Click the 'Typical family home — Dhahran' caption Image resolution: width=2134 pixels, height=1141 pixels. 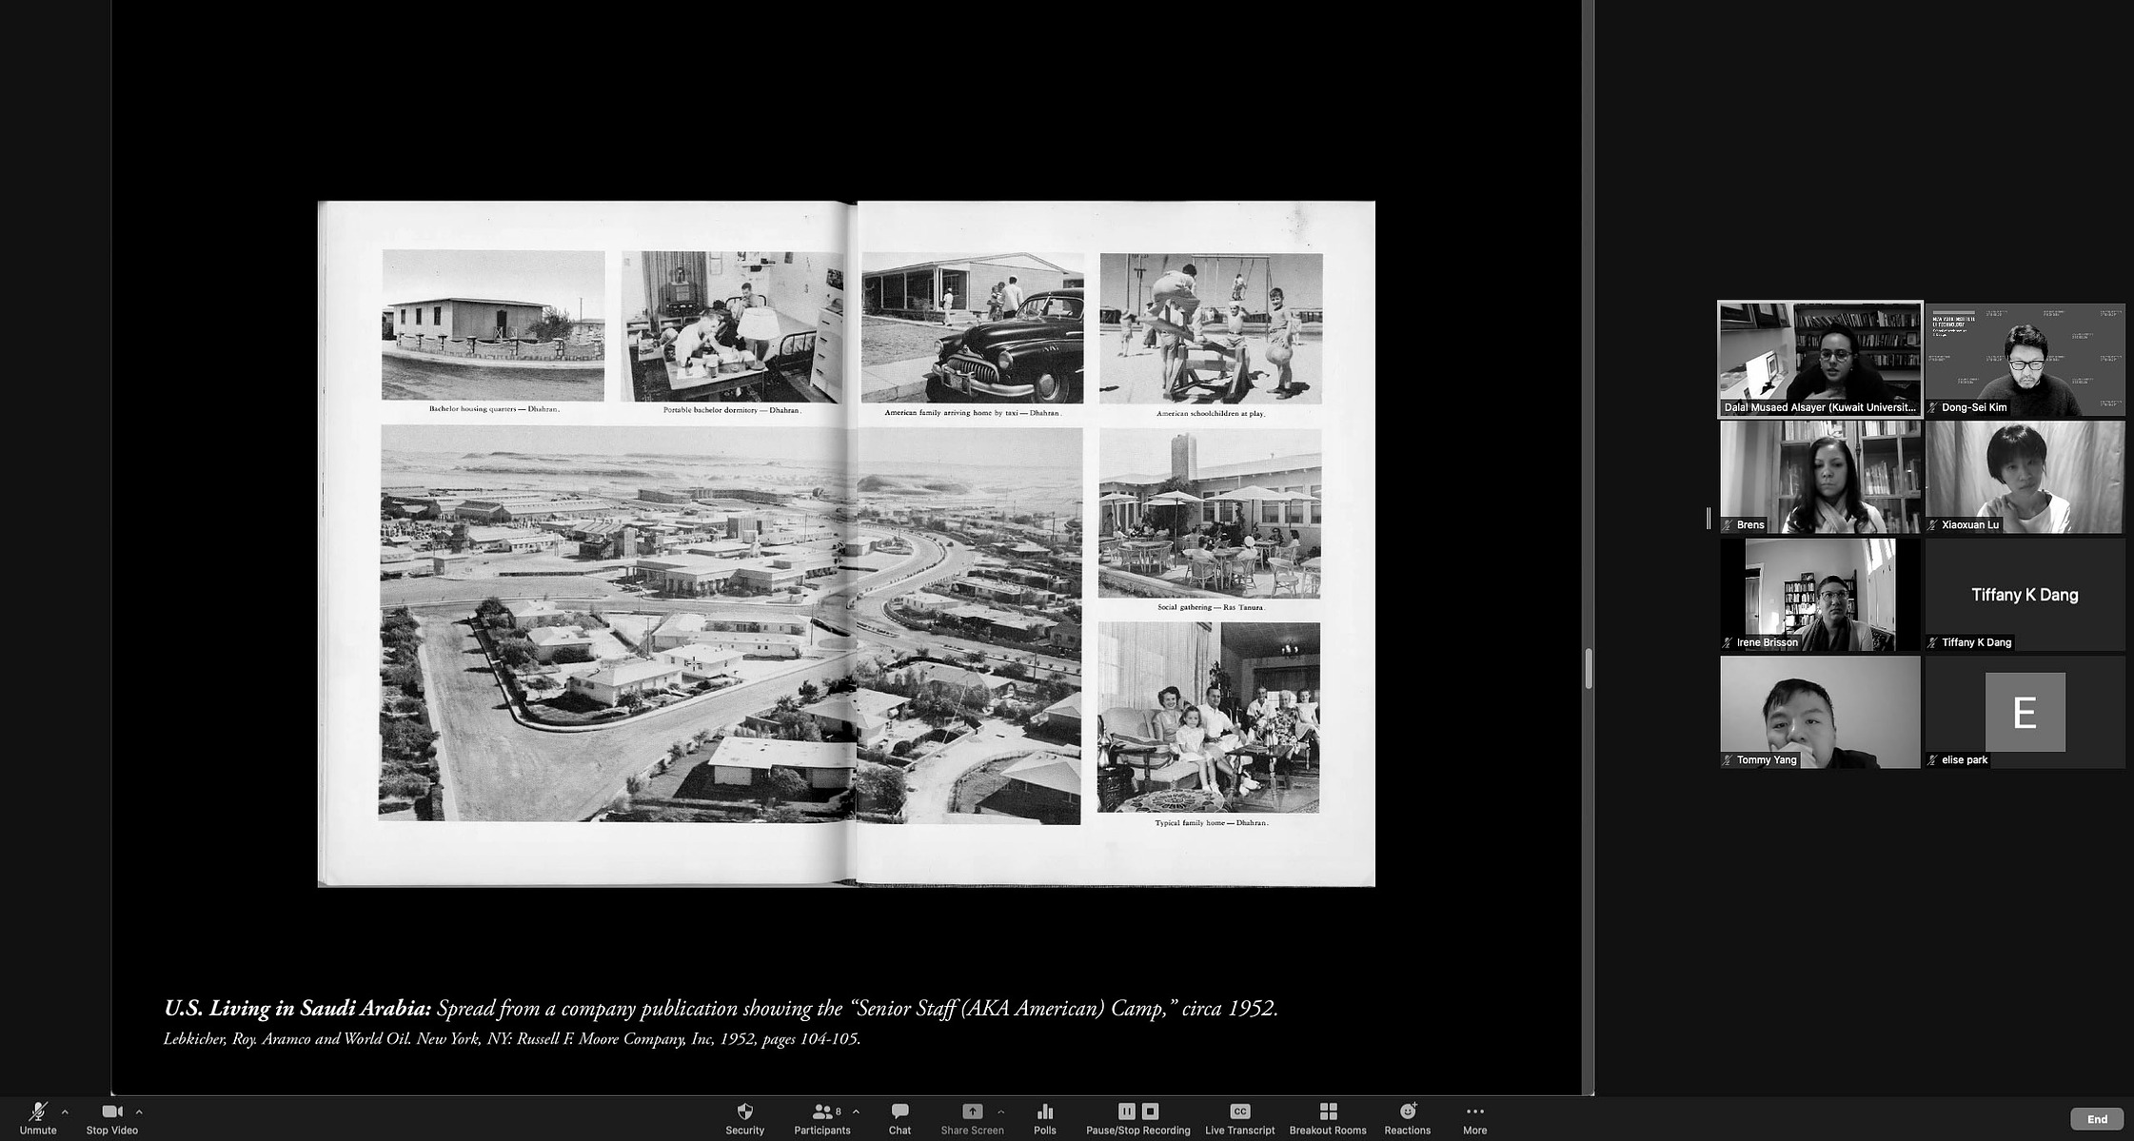point(1211,823)
